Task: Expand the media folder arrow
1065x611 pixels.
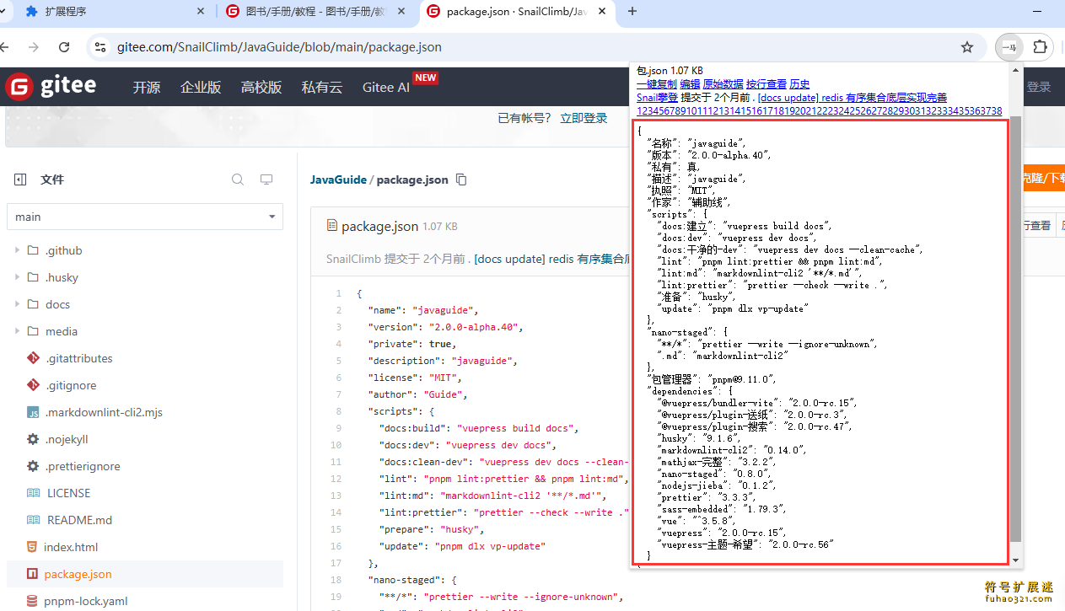Action: click(x=17, y=331)
